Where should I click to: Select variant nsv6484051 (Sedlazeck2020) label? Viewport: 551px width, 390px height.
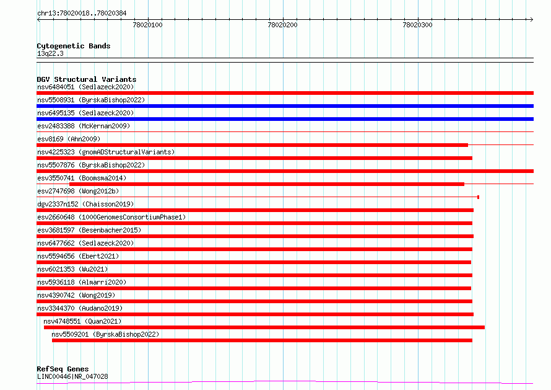(85, 87)
